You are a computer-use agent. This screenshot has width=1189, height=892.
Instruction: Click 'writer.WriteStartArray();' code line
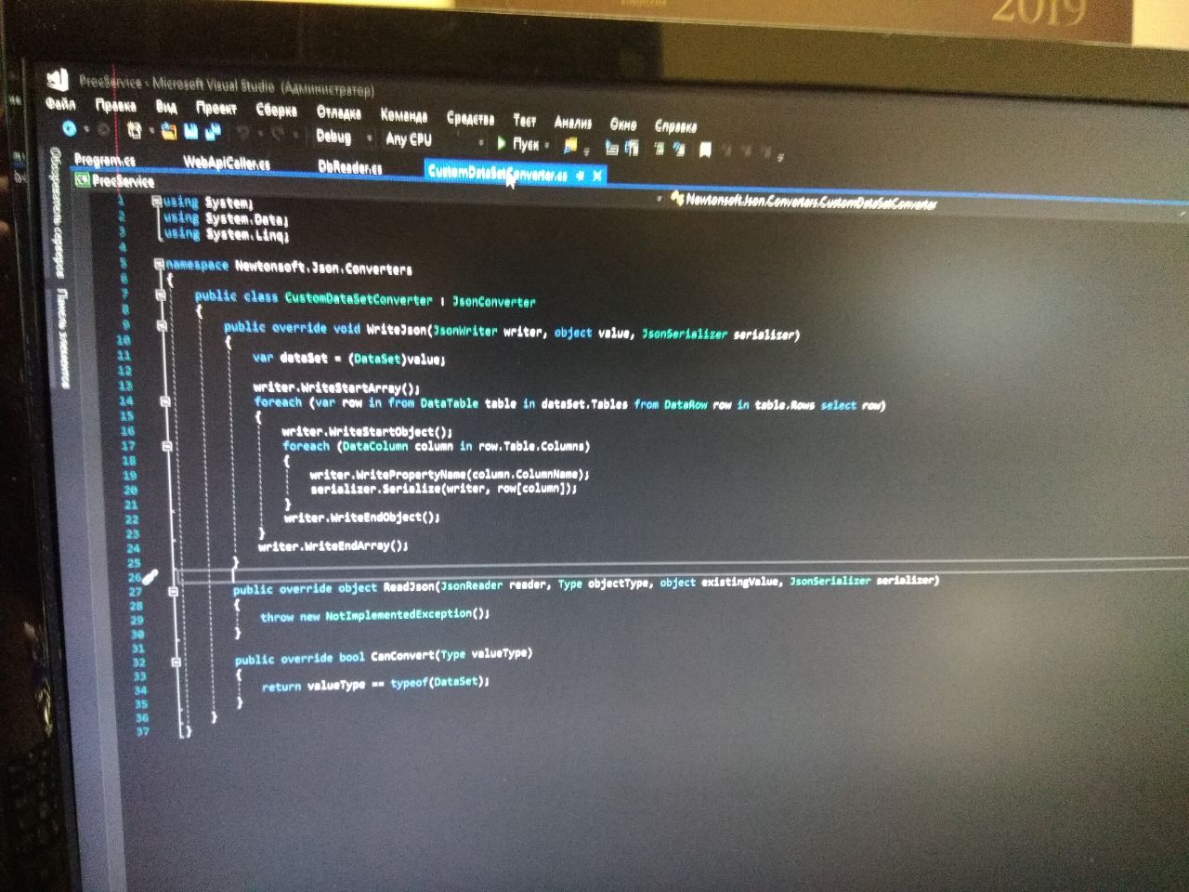tap(337, 387)
